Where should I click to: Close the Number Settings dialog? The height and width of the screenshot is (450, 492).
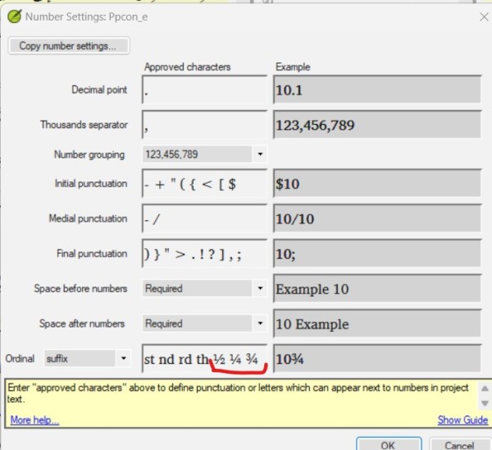click(x=485, y=17)
